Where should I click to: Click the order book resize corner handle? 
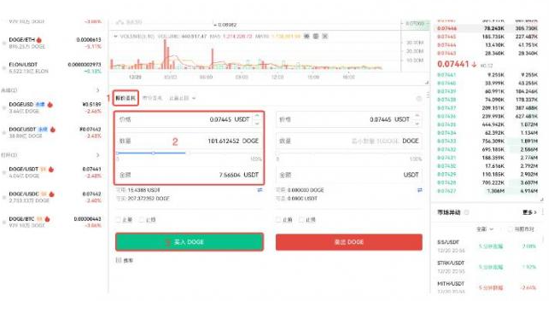[541, 199]
